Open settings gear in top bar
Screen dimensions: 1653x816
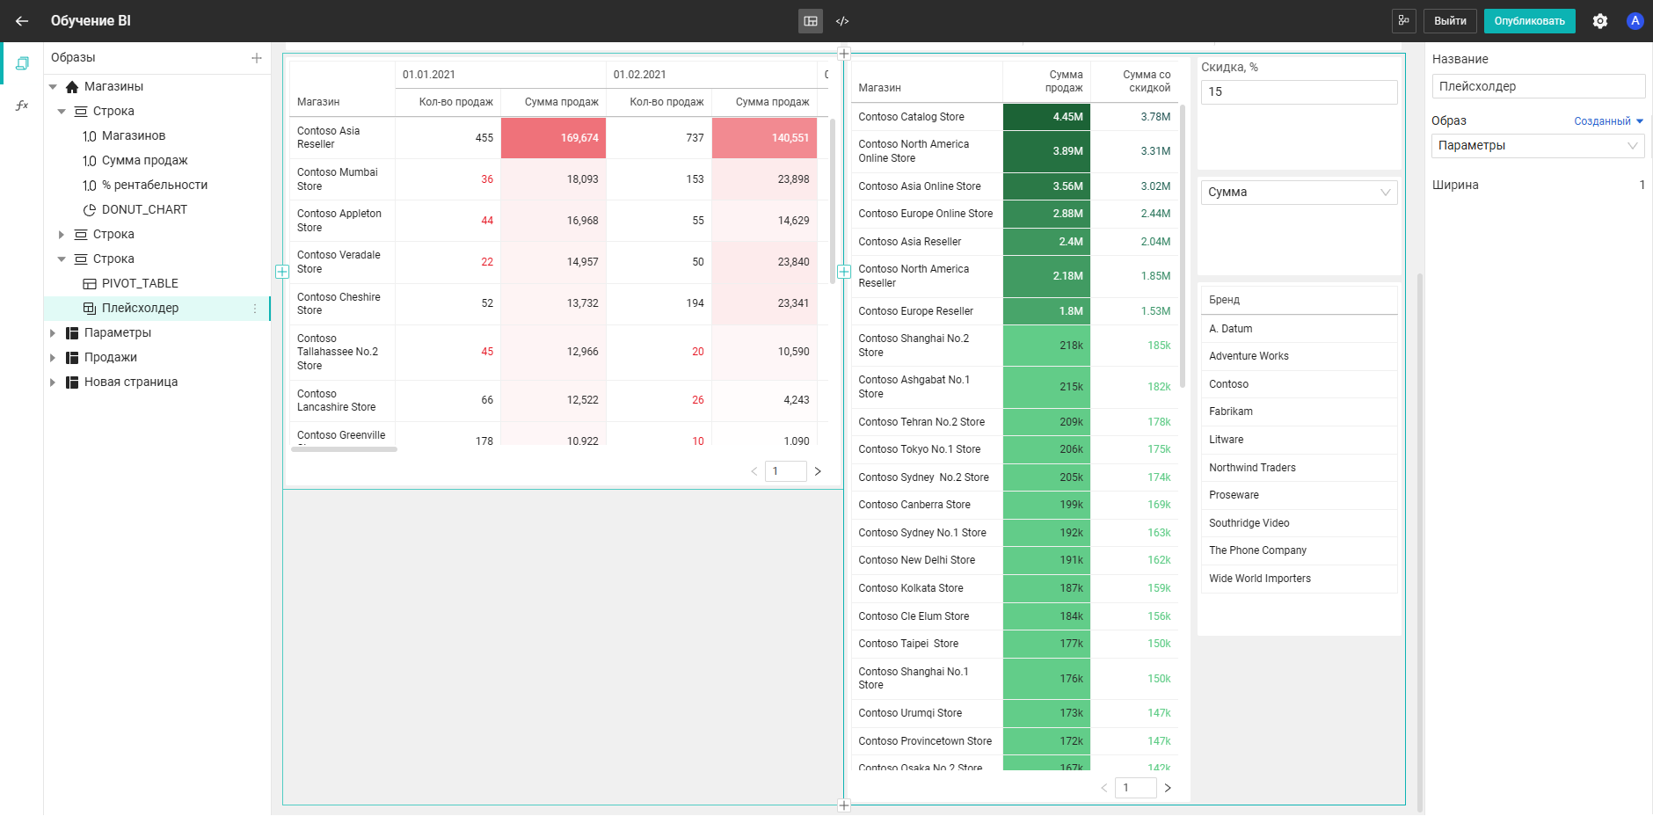point(1600,21)
